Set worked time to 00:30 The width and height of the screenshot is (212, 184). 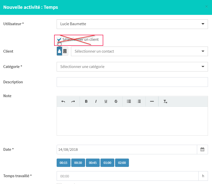78,163
